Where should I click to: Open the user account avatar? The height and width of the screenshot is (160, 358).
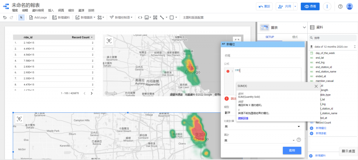(350, 6)
